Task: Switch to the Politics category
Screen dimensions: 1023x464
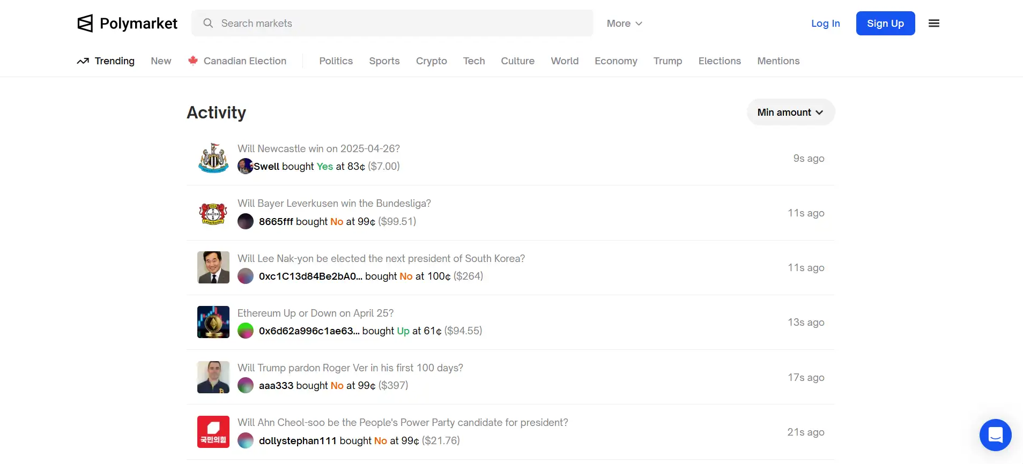Action: [336, 61]
